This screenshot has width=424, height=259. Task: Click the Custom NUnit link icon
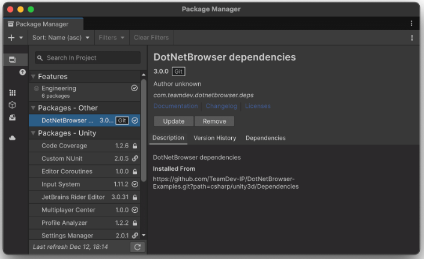click(135, 158)
